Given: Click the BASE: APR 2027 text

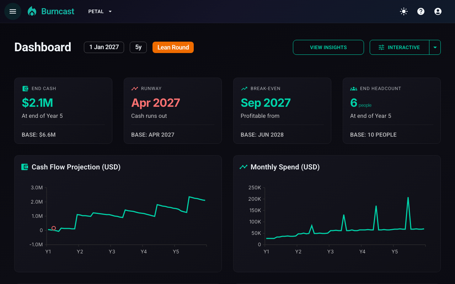Looking at the screenshot, I should pyautogui.click(x=153, y=135).
